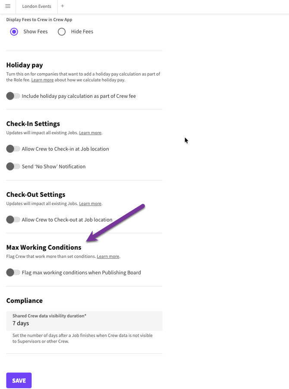
Task: Open Holiday pay Learn more link
Action: pos(42,80)
